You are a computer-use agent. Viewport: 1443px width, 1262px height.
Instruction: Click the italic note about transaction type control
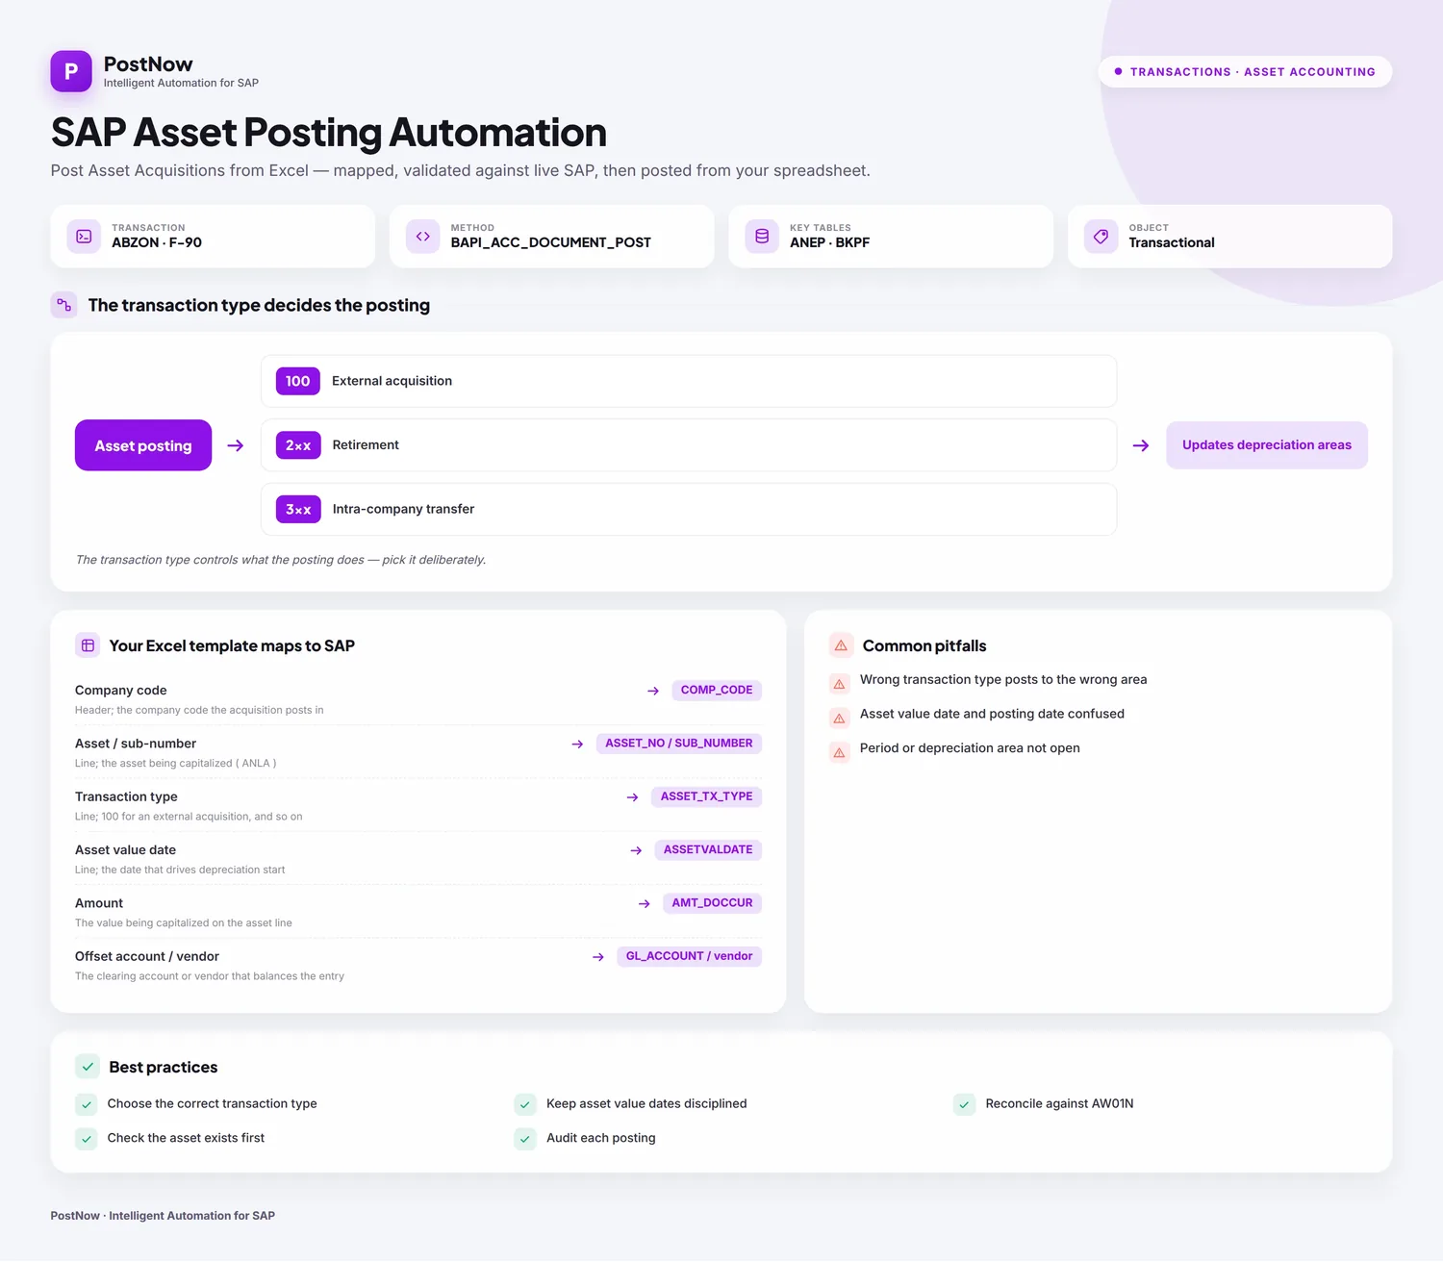click(x=281, y=560)
